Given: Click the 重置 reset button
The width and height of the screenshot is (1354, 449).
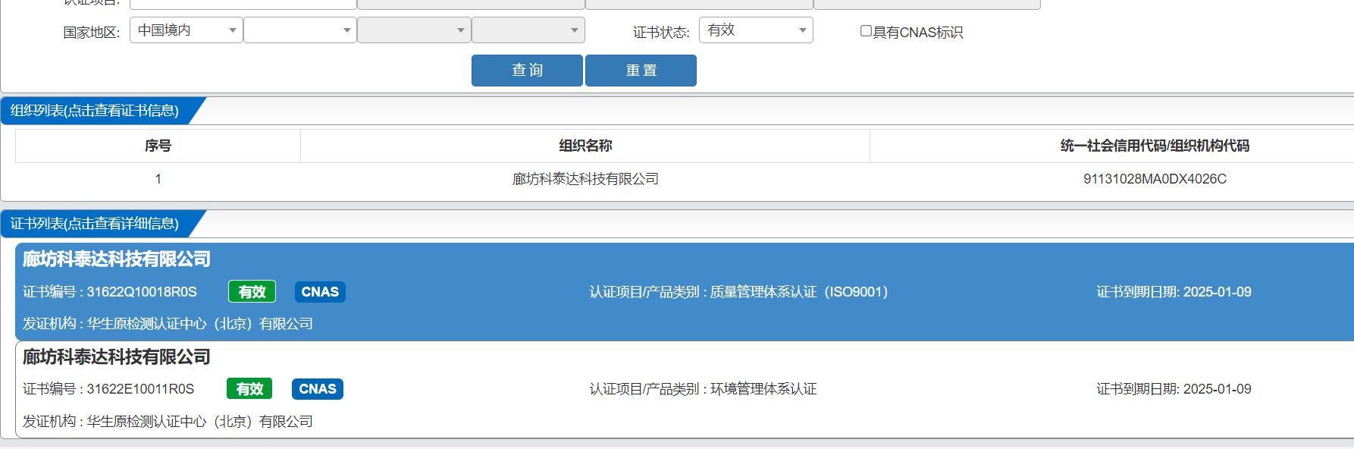Looking at the screenshot, I should [x=641, y=71].
